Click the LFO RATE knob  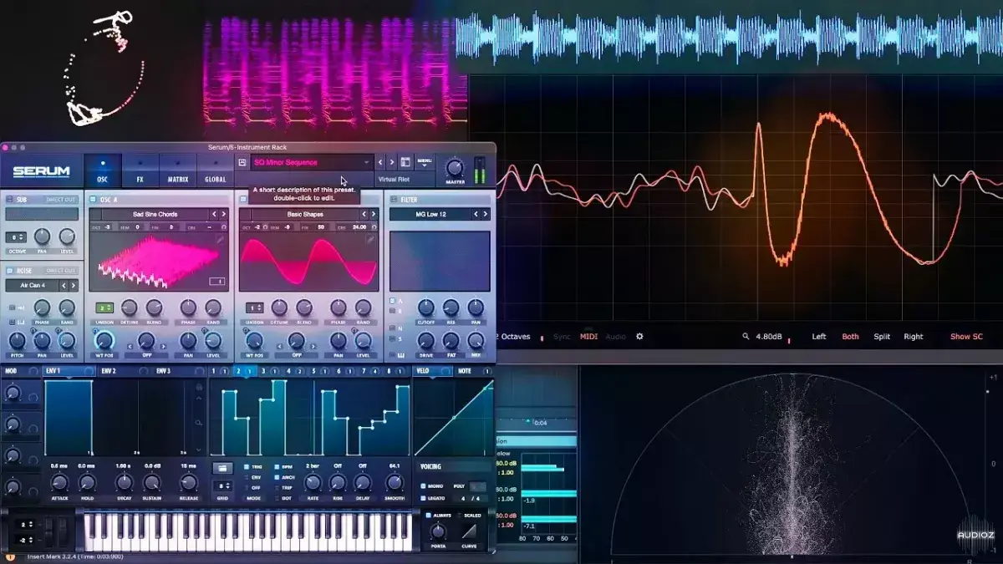pos(313,482)
